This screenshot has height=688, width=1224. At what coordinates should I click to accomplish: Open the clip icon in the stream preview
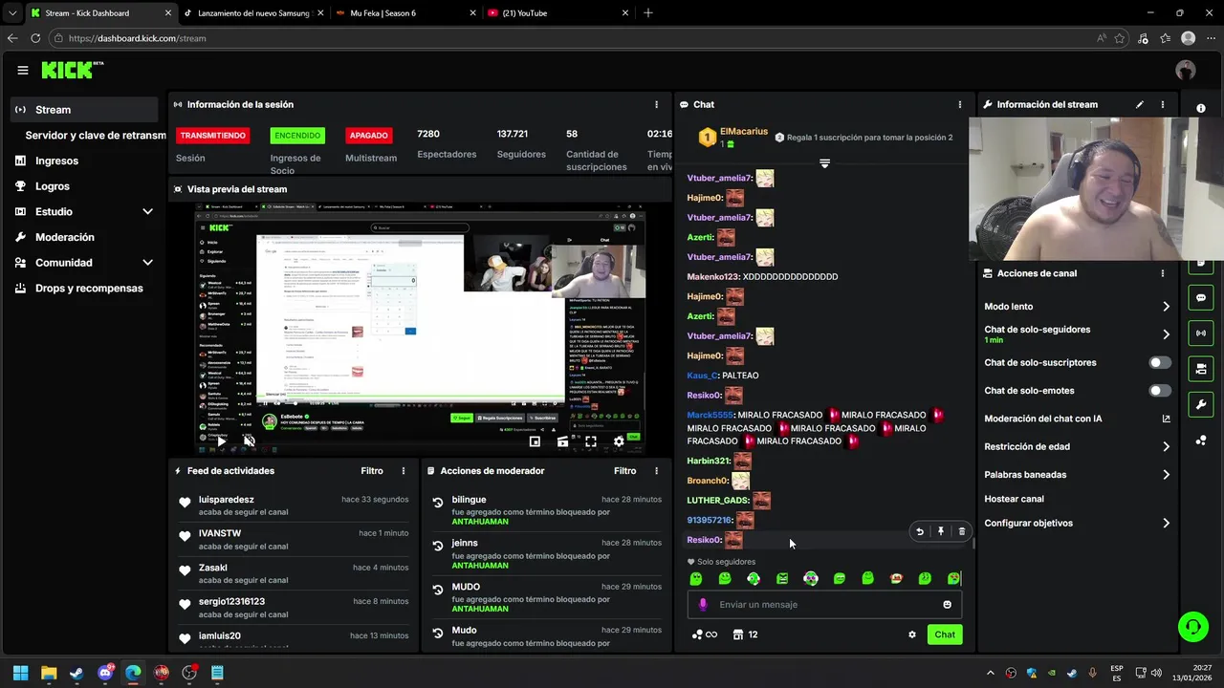[562, 441]
